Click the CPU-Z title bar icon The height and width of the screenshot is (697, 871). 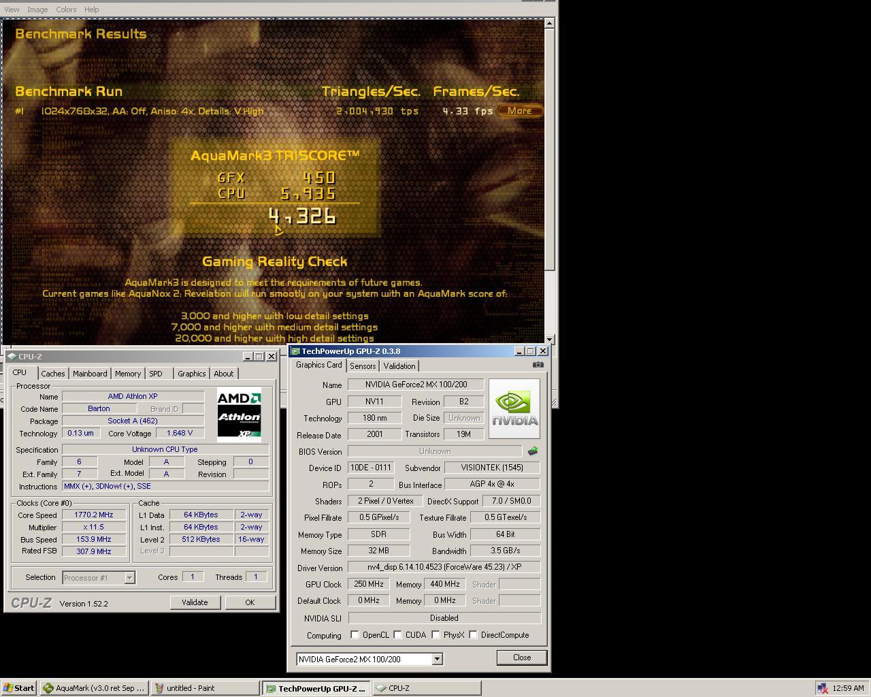pos(12,357)
